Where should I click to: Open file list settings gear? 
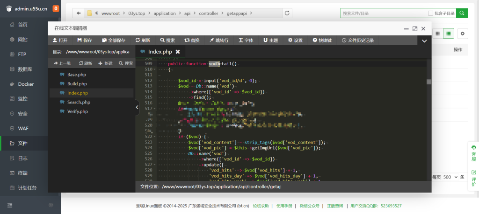click(463, 34)
